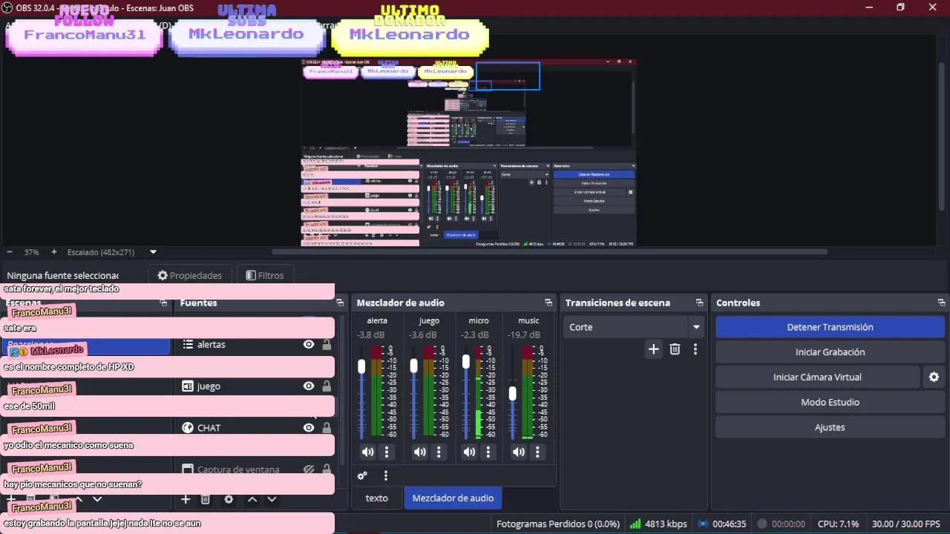This screenshot has width=950, height=534.
Task: Start Iniciar Cámara Virtual
Action: point(817,377)
